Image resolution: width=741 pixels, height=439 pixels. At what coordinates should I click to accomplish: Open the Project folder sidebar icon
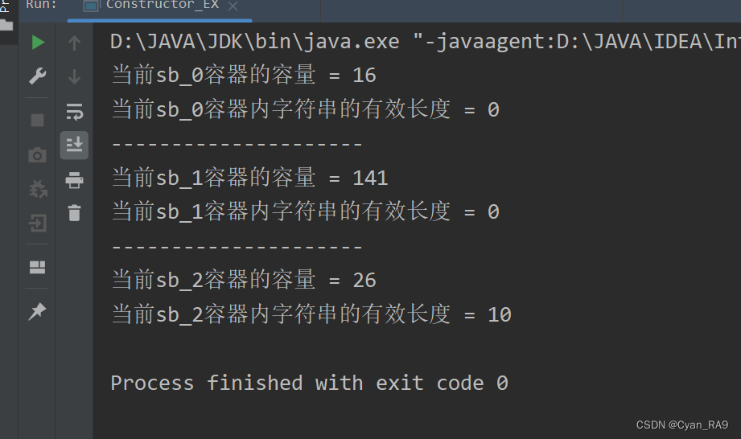[x=6, y=25]
